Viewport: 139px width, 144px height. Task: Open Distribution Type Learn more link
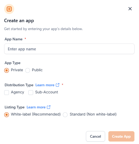coord(45,85)
